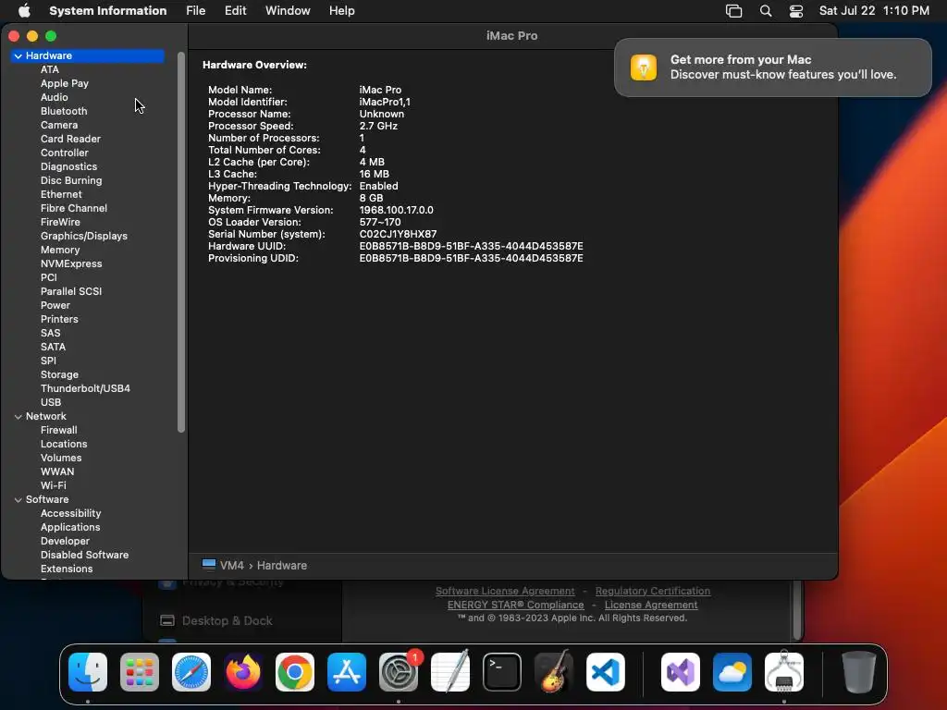Open the Apple menu
Image resolution: width=947 pixels, height=710 pixels.
click(24, 10)
